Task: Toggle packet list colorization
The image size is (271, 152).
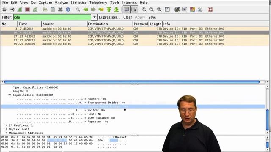Action: [126, 9]
